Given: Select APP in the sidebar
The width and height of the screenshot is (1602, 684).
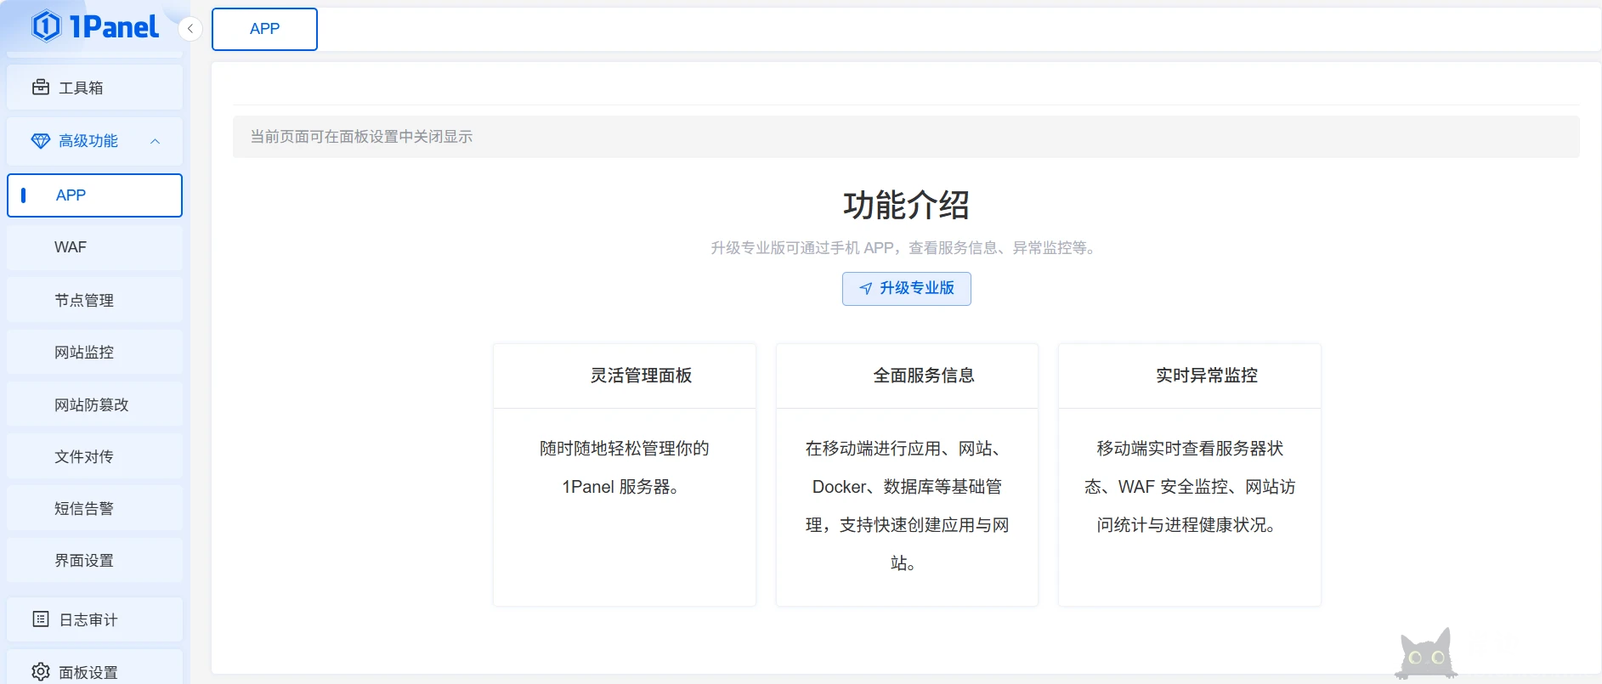Looking at the screenshot, I should [94, 195].
